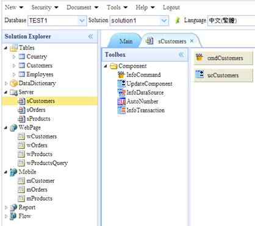Click the InfoCommand component icon
255x226 pixels.
[x=121, y=75]
